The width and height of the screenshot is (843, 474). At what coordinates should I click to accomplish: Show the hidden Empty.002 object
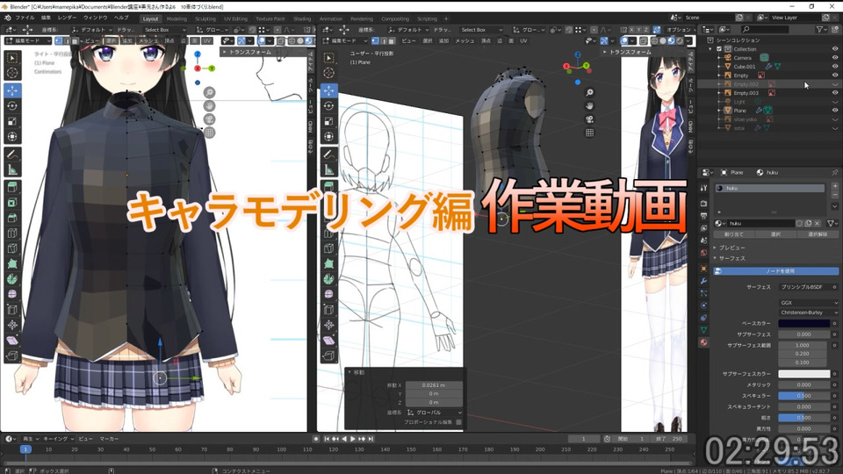pyautogui.click(x=835, y=84)
